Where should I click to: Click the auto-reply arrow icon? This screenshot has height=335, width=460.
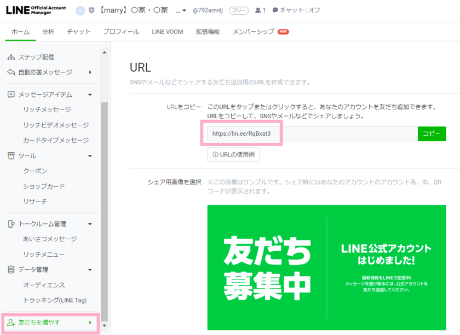[x=11, y=72]
